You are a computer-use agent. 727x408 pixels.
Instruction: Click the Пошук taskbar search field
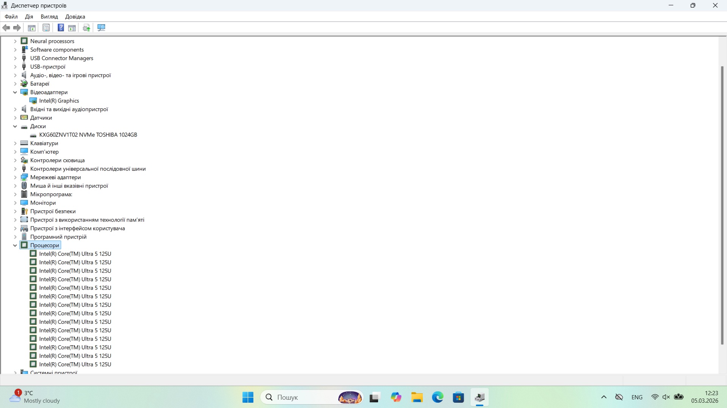pos(303,397)
